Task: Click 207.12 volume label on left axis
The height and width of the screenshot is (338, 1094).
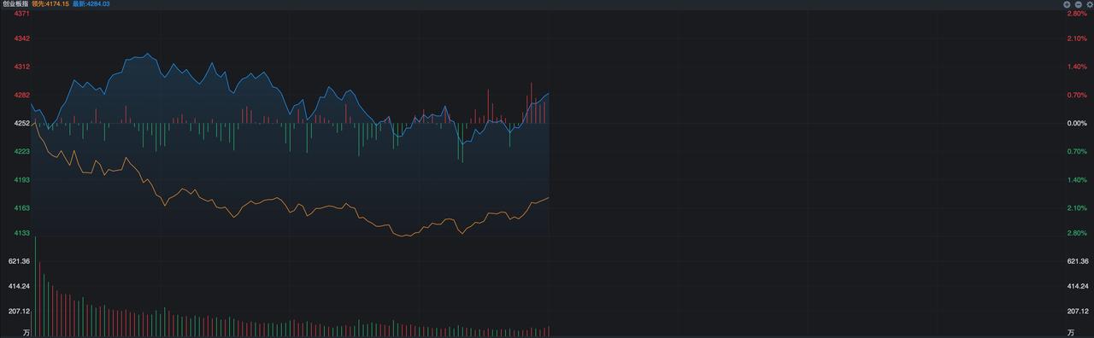Action: point(20,312)
